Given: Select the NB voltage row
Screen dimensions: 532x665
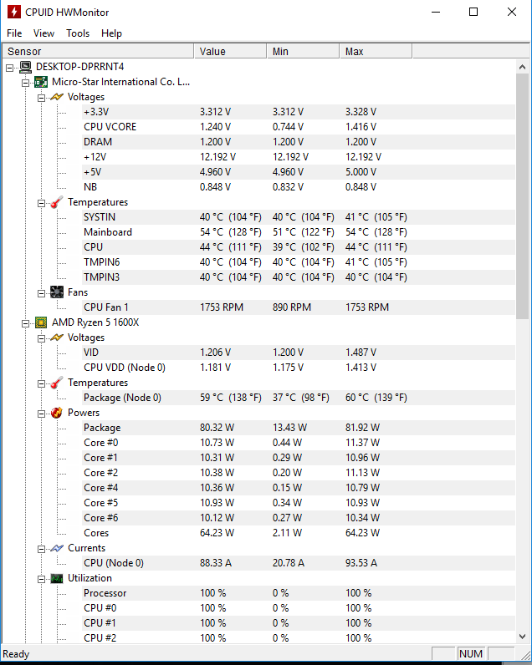Looking at the screenshot, I should coord(299,187).
